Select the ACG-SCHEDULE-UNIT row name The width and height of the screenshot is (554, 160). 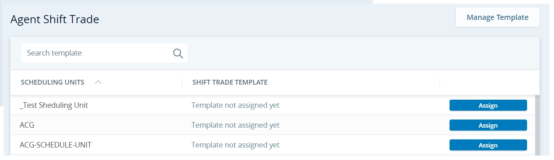55,145
